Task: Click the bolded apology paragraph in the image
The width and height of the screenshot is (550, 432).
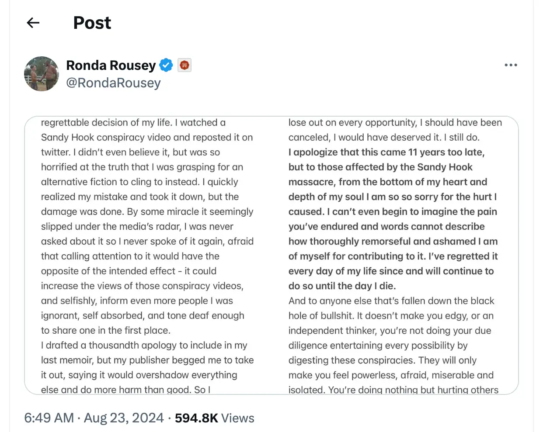Action: click(x=393, y=218)
